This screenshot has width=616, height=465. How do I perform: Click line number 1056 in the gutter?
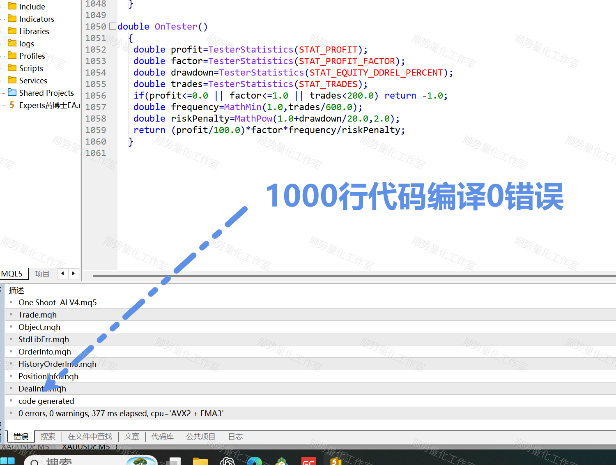96,96
